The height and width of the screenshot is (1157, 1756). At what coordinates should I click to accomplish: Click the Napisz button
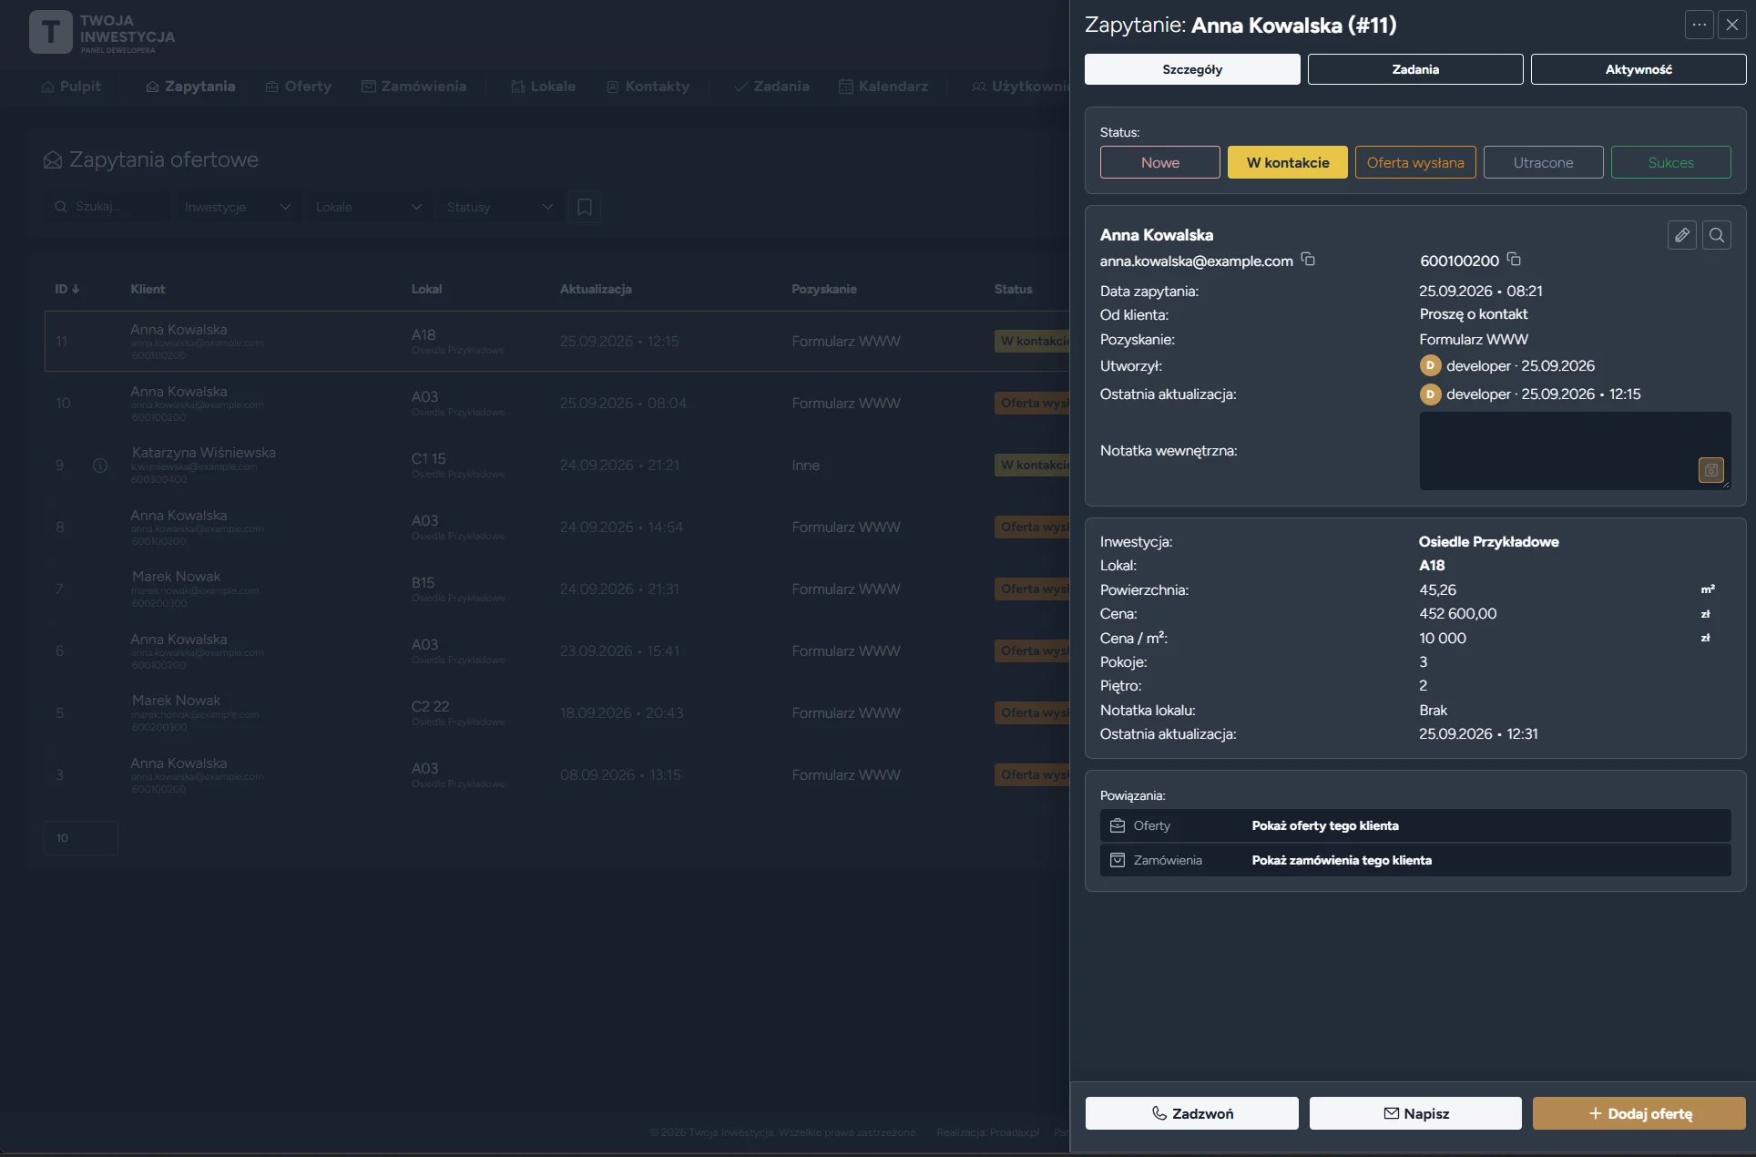[x=1415, y=1113]
